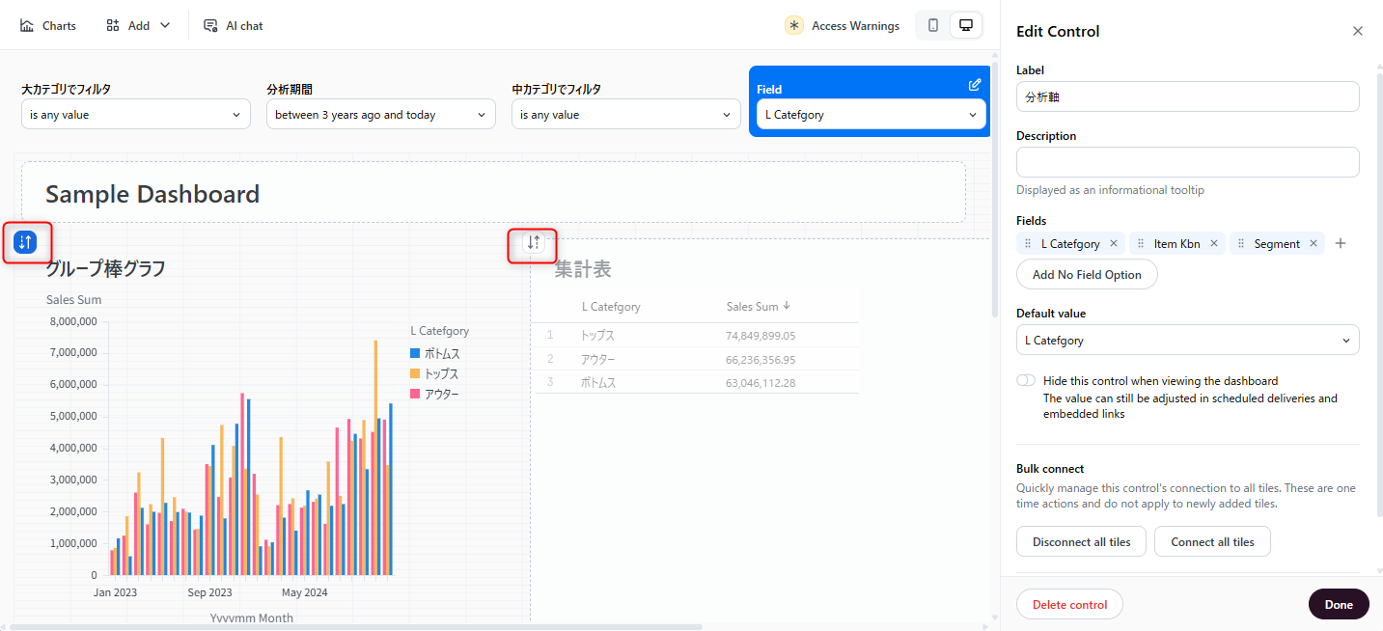
Task: Click the plus icon to add field
Action: click(1340, 244)
